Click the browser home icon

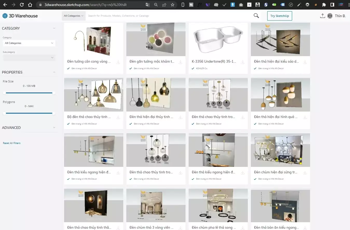click(30, 4)
